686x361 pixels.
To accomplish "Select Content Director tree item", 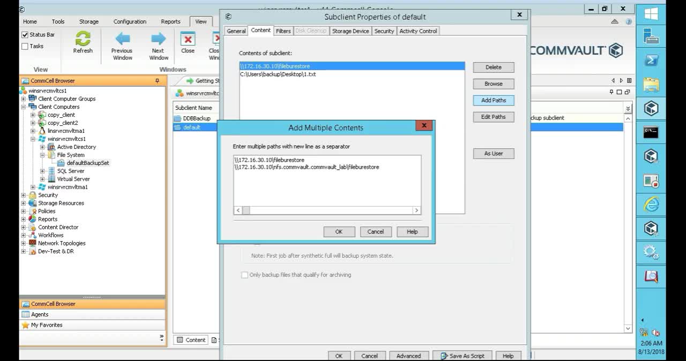I will pyautogui.click(x=58, y=227).
